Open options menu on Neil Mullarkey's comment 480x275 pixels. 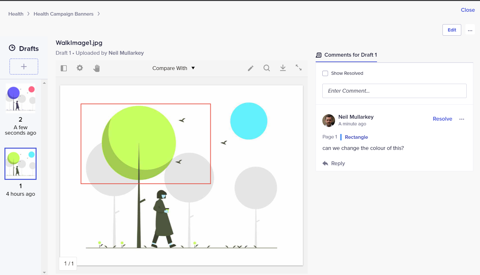pos(462,119)
